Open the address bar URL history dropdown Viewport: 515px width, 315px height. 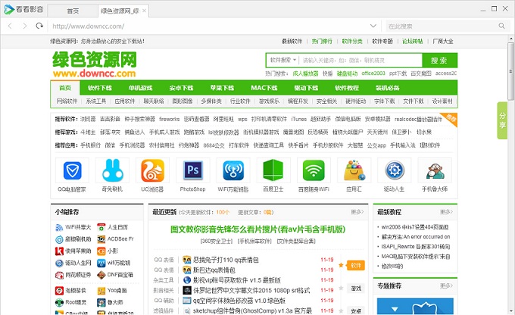[374, 26]
